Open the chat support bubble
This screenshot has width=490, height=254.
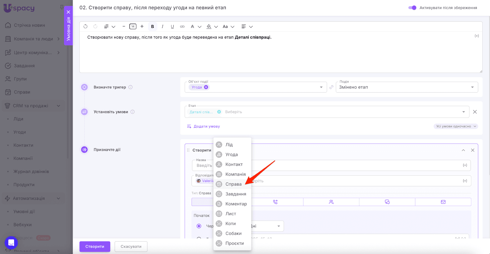(x=11, y=243)
